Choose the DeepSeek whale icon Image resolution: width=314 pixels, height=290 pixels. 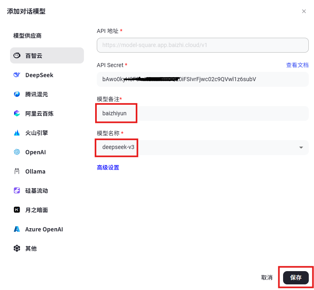coord(17,75)
